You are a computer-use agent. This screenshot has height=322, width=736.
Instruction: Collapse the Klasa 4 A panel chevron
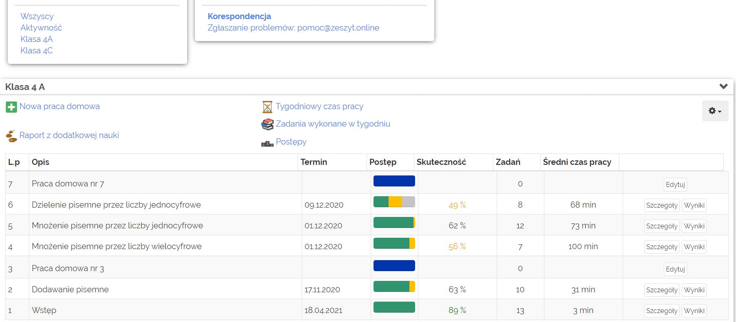(723, 86)
